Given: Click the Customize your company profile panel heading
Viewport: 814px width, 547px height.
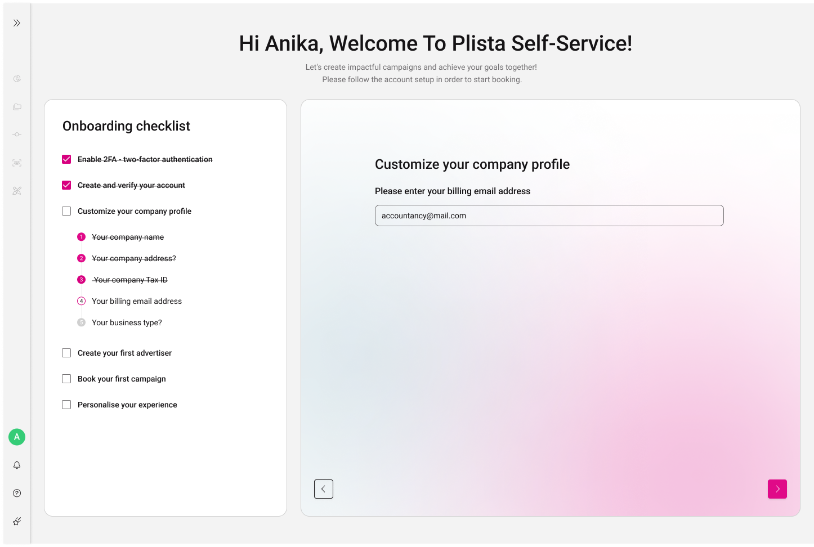Looking at the screenshot, I should tap(472, 164).
